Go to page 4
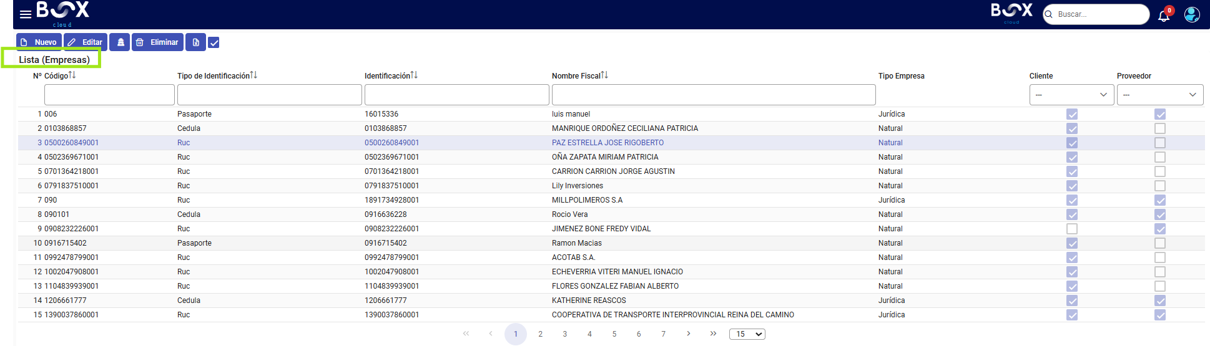 589,334
